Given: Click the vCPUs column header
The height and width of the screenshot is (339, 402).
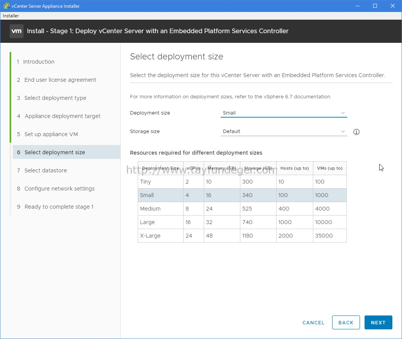Looking at the screenshot, I should (194, 168).
